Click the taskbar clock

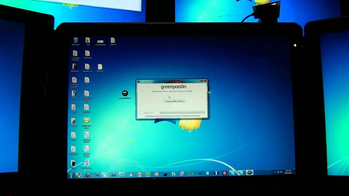point(288,172)
